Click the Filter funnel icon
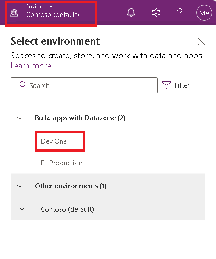 tap(166, 85)
